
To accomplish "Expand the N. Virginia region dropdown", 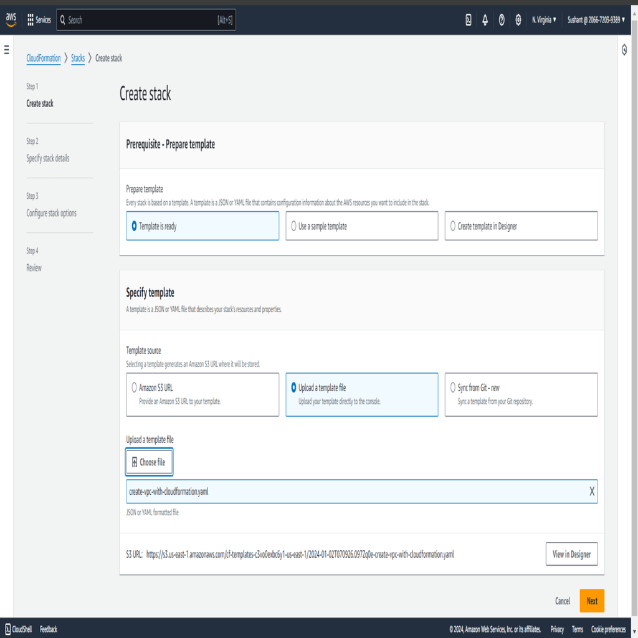I will tap(544, 19).
